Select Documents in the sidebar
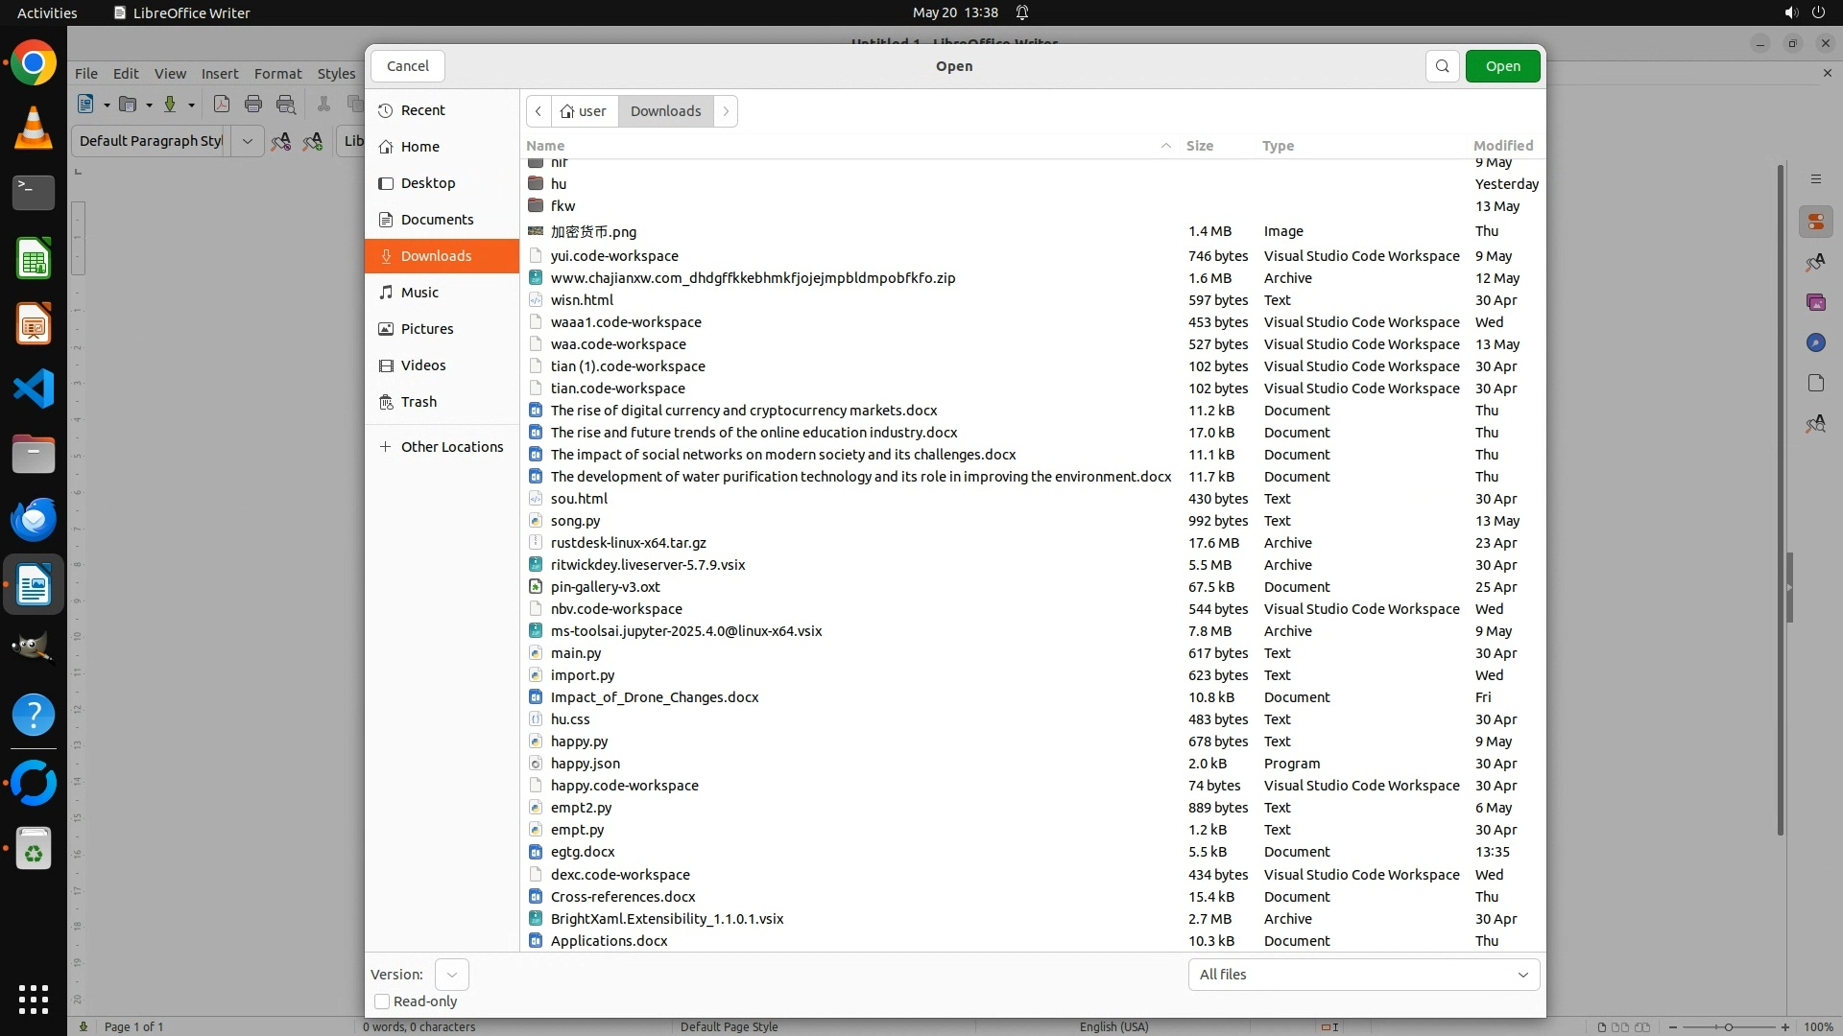1843x1036 pixels. (437, 220)
